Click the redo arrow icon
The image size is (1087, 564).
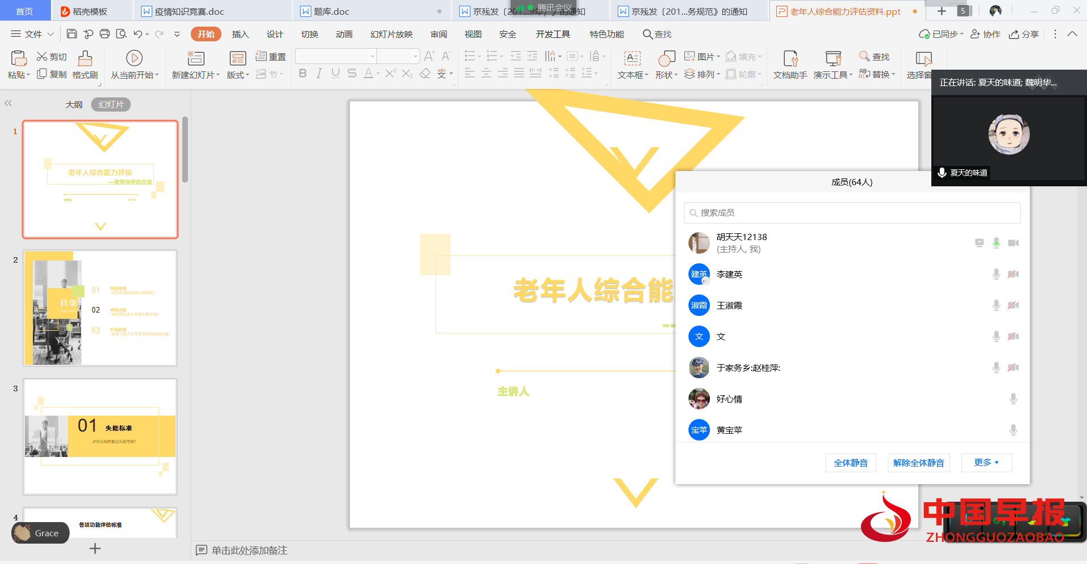coord(159,34)
